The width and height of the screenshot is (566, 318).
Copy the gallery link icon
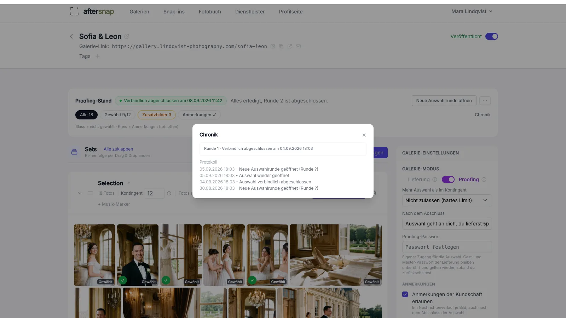coord(281,46)
